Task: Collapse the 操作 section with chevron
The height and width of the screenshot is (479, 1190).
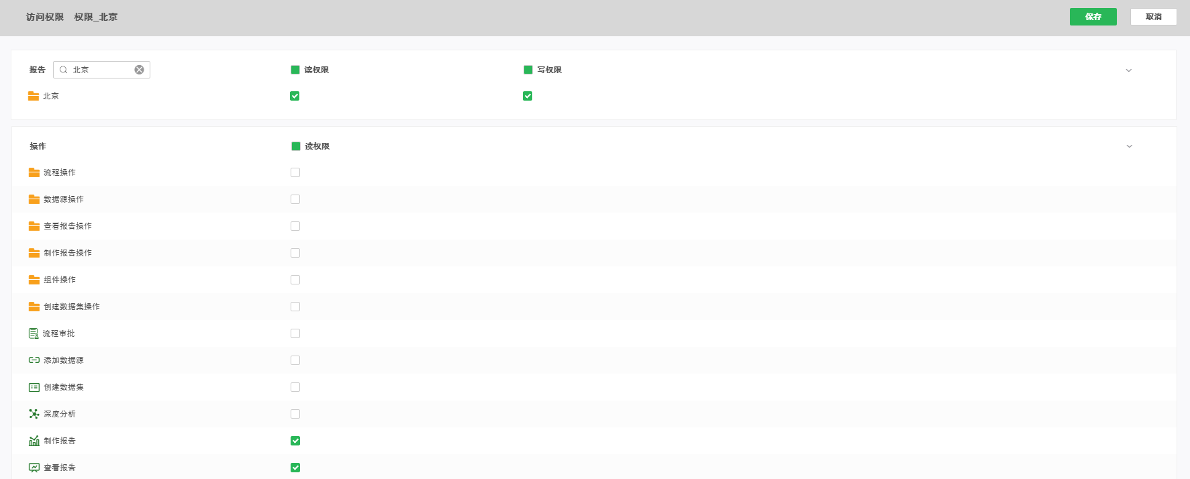Action: point(1129,146)
